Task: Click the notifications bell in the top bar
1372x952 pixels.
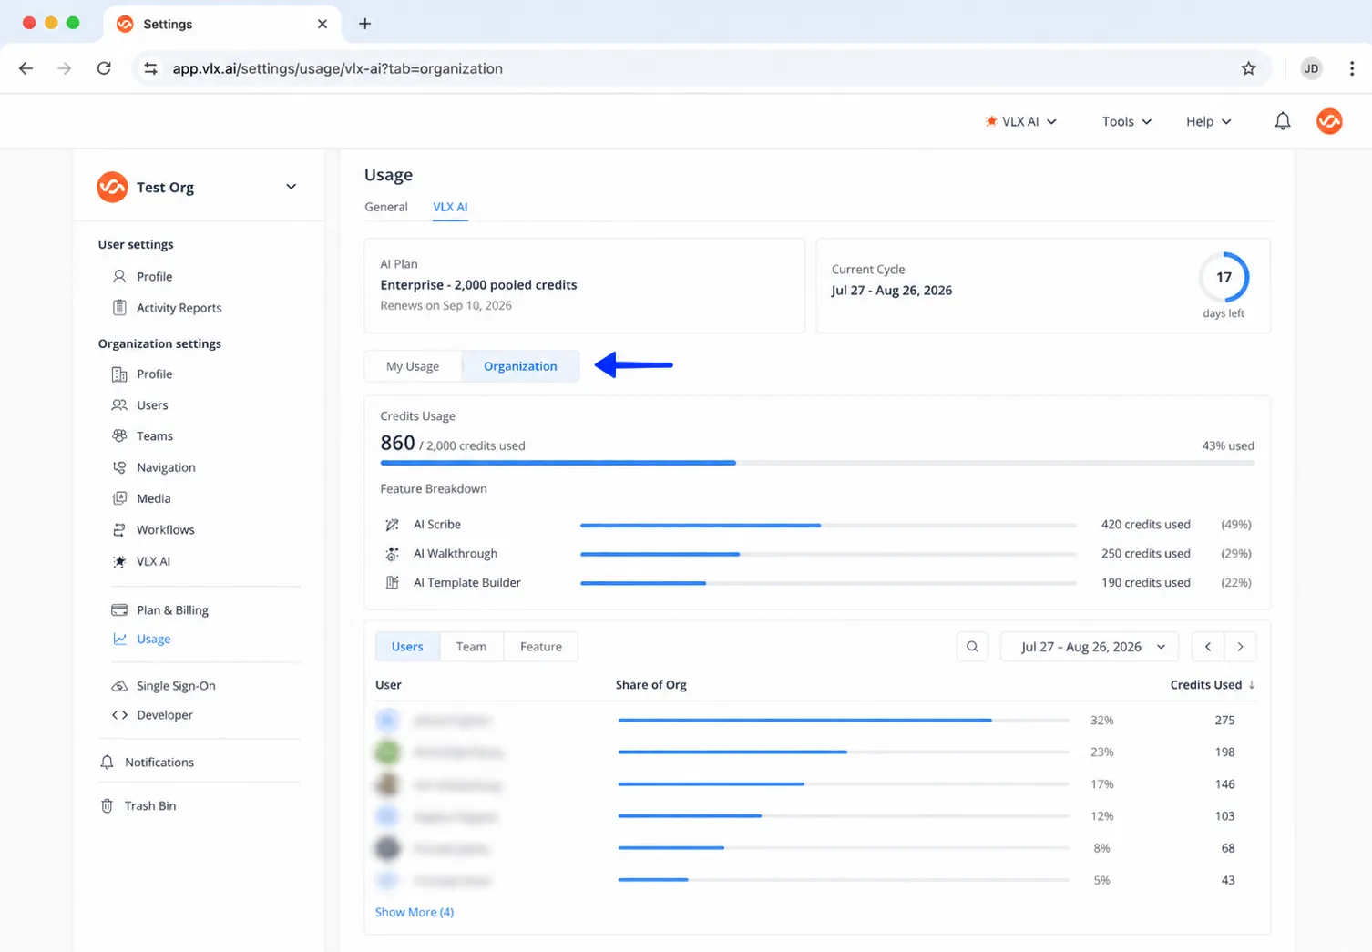Action: point(1283,121)
